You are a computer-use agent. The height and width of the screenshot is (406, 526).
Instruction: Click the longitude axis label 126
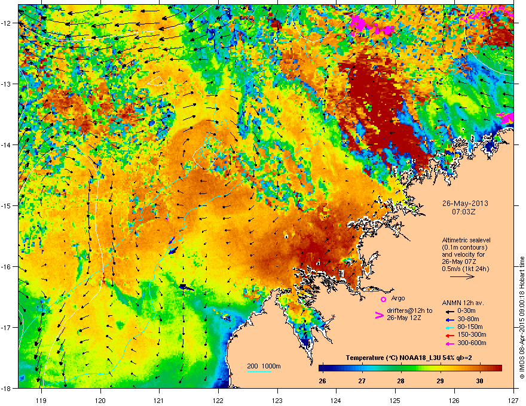point(454,400)
